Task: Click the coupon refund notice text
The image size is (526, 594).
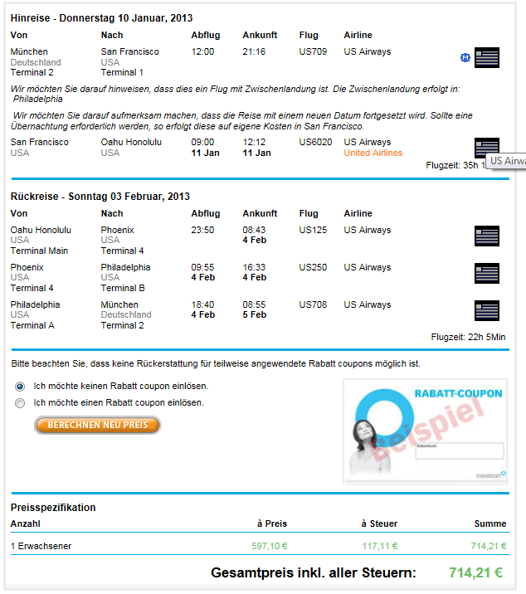Action: coord(216,364)
